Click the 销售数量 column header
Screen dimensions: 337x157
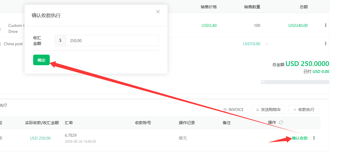(x=252, y=7)
